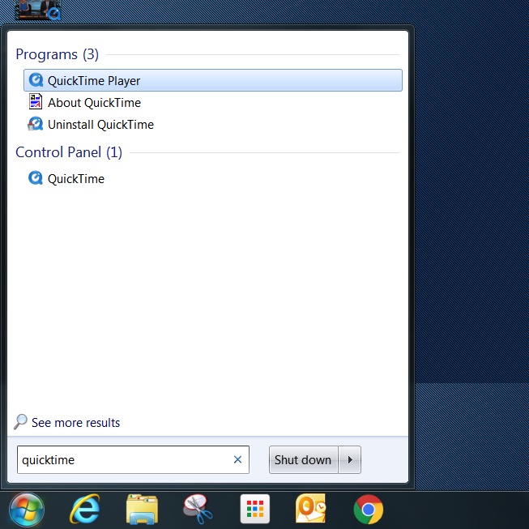Viewport: 529px width, 529px height.
Task: Open About QuickTime entry
Action: [x=212, y=102]
